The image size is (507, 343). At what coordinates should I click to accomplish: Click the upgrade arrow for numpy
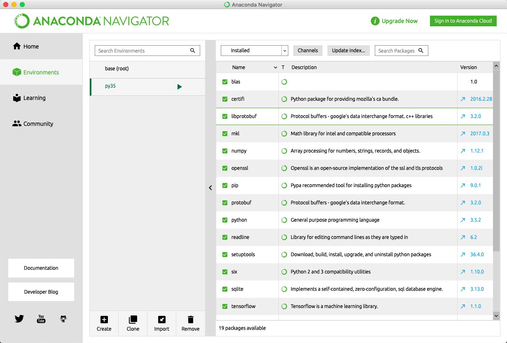(463, 151)
